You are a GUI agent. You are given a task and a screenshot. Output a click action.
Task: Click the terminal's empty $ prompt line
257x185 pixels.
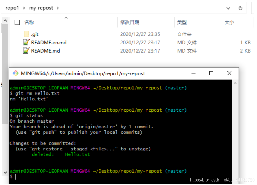(x=13, y=177)
